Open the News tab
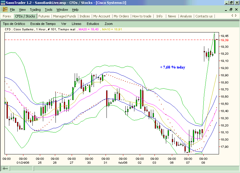Screen dimensions: 240x173 (x=172, y=16)
